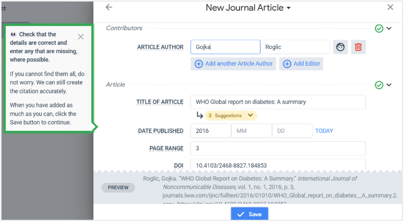Click the month MM field

tap(252, 131)
